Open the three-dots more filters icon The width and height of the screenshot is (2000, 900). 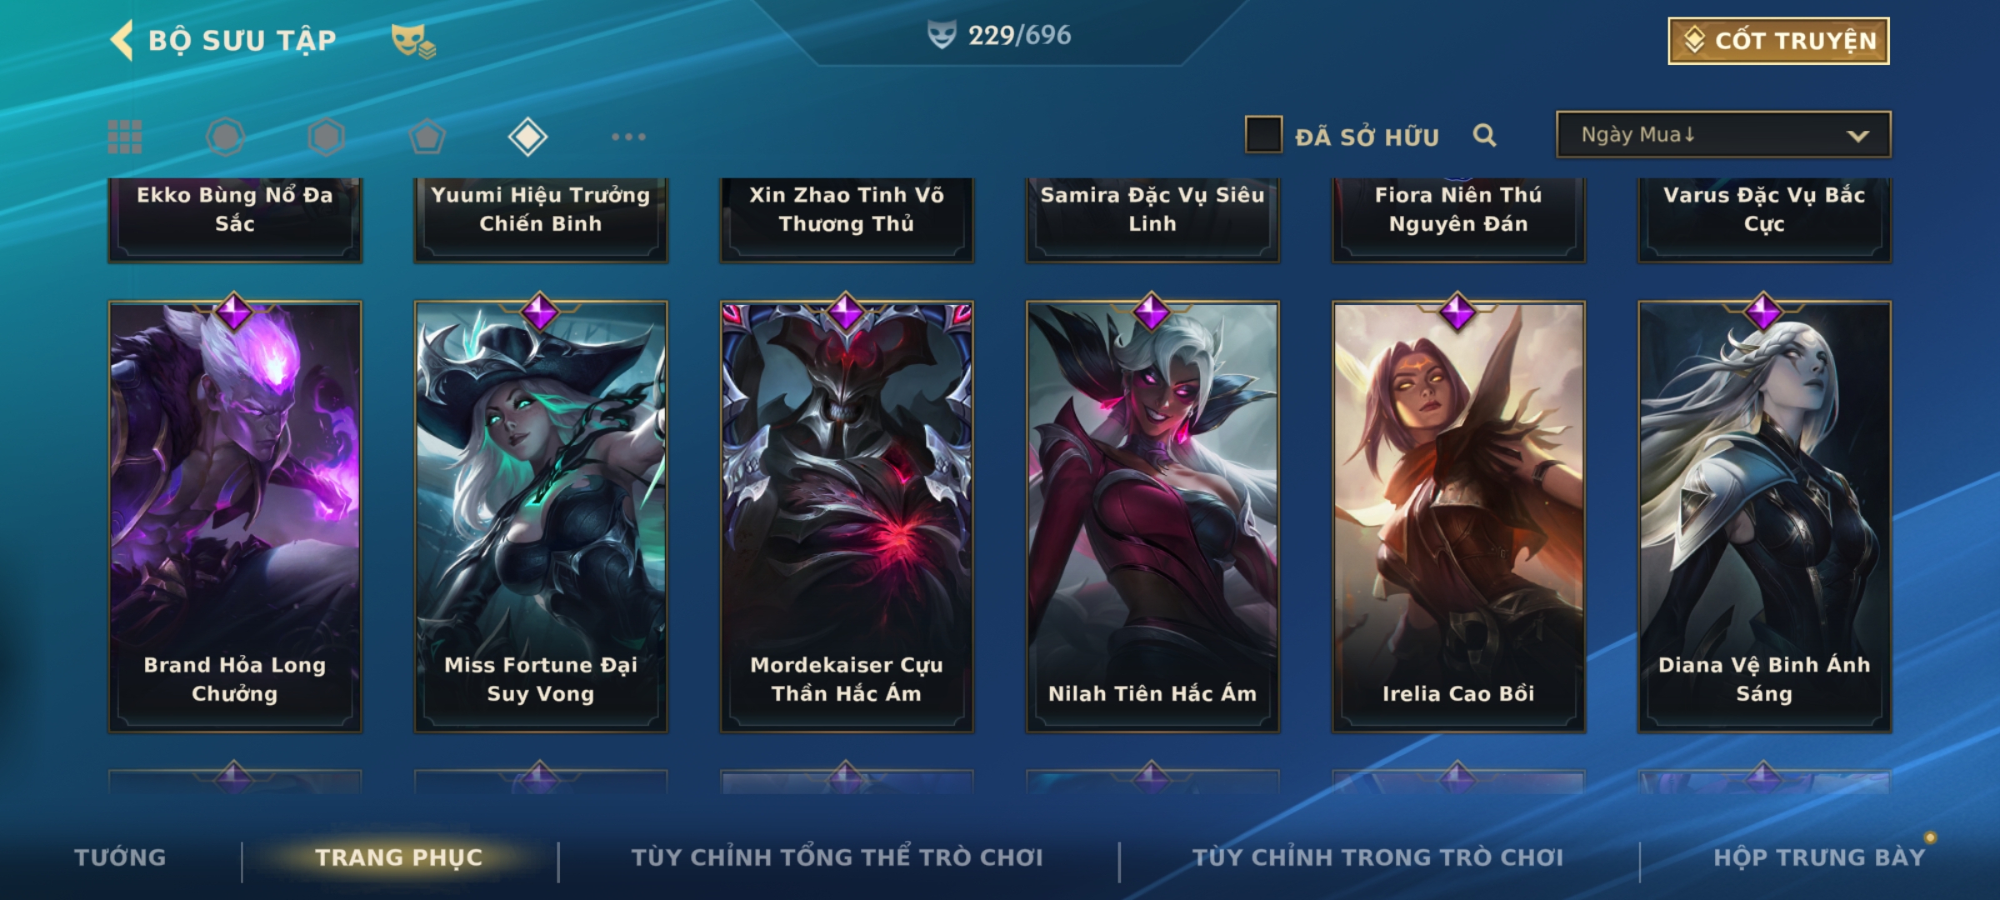click(x=628, y=137)
